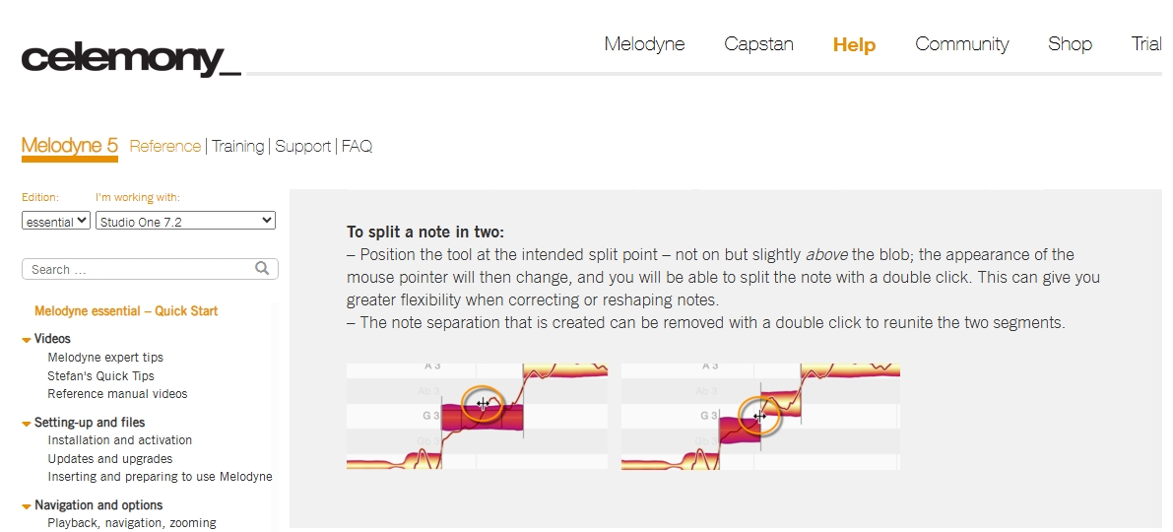Open the Melodyne menu item
1173x532 pixels.
pos(644,44)
